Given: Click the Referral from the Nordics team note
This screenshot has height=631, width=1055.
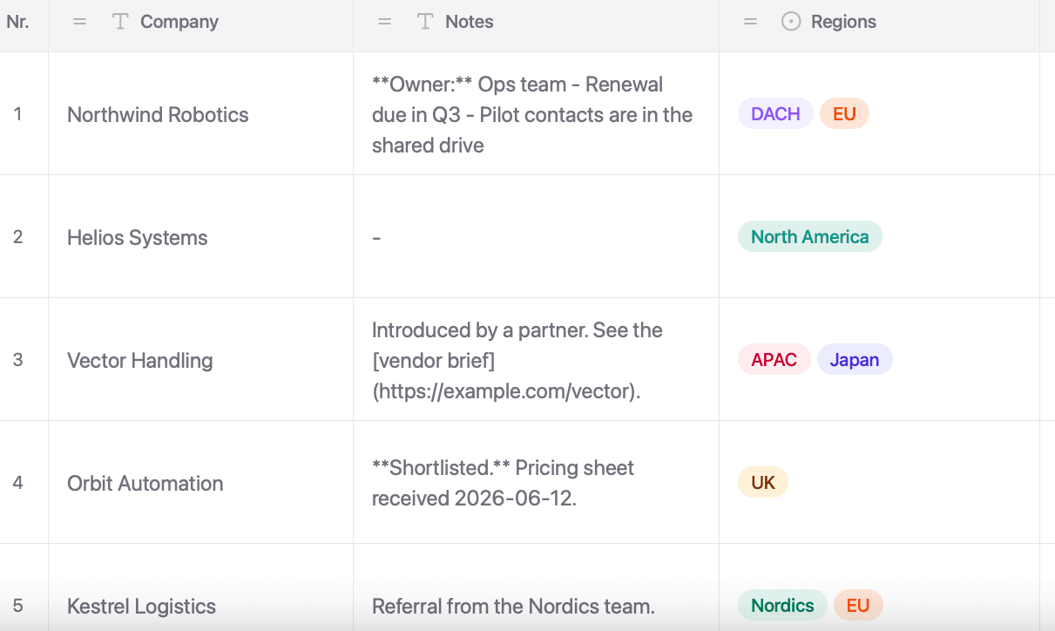Looking at the screenshot, I should point(513,607).
